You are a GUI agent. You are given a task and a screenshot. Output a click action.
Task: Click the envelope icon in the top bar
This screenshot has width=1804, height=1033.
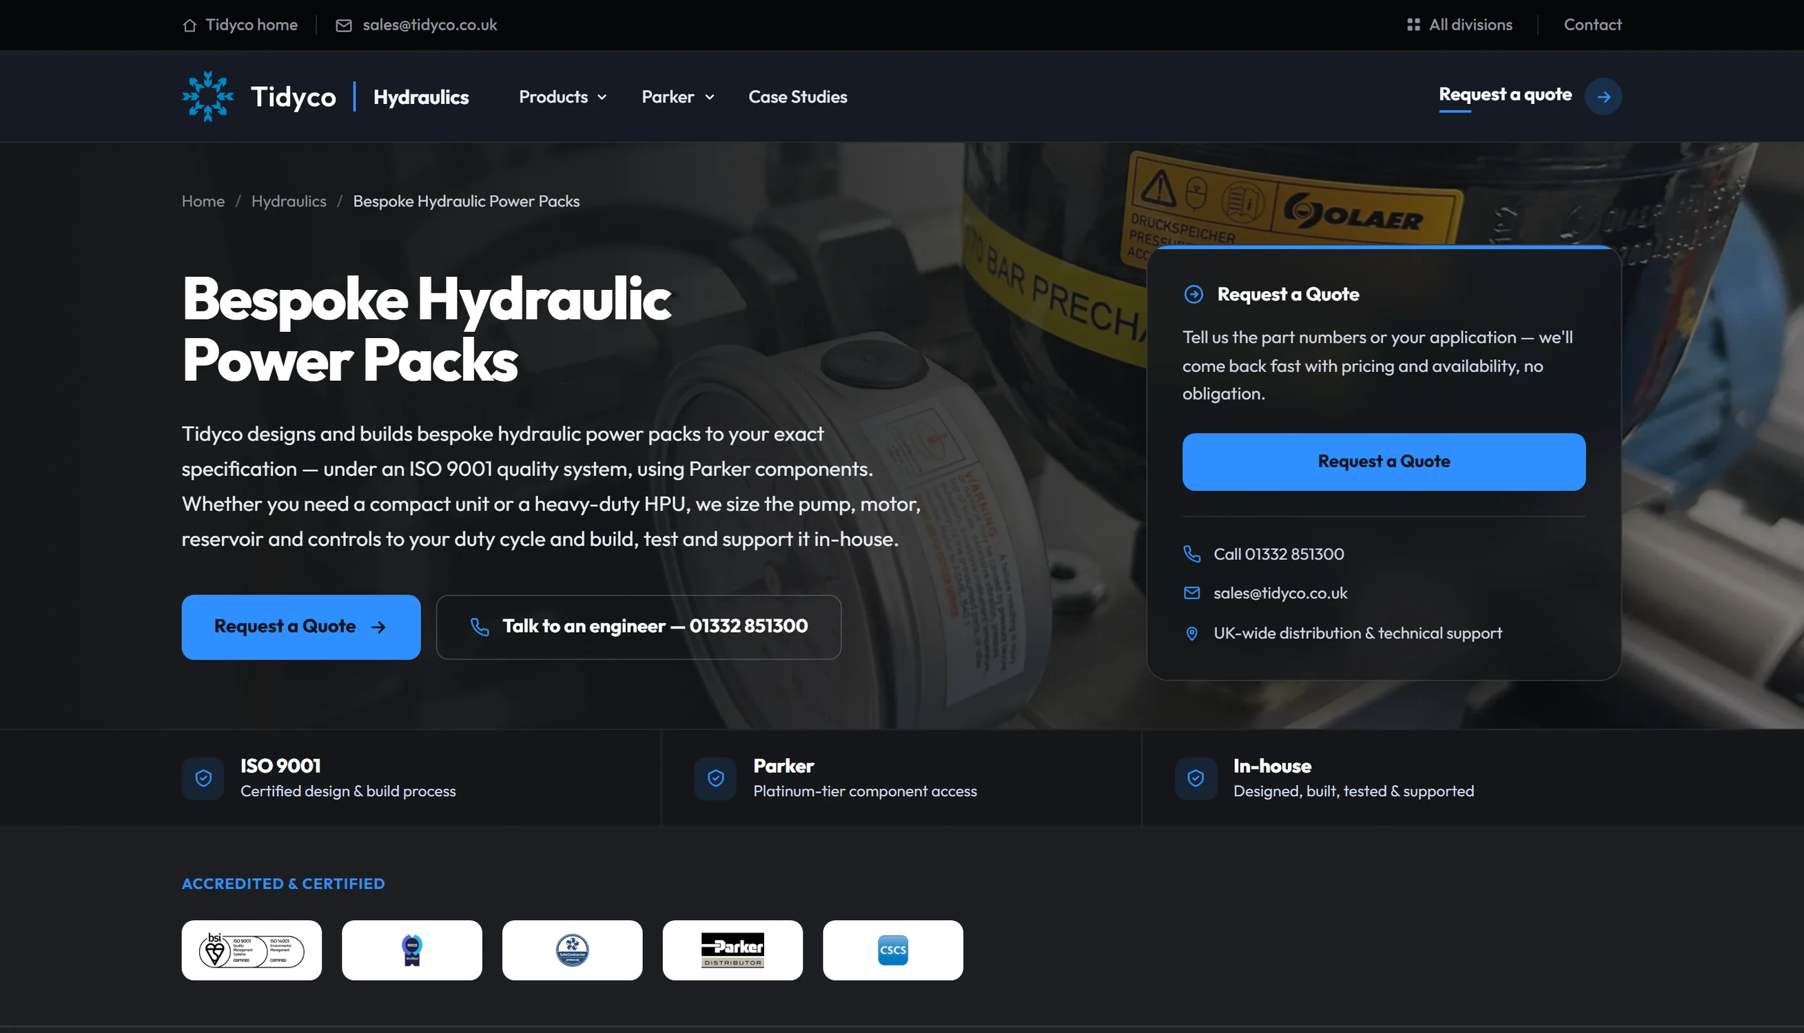coord(343,25)
